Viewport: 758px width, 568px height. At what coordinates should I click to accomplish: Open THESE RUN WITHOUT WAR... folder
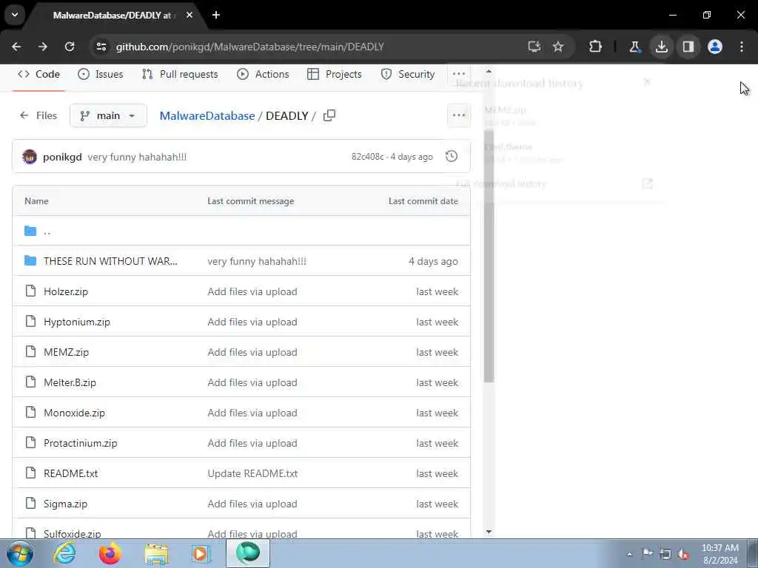coord(110,261)
